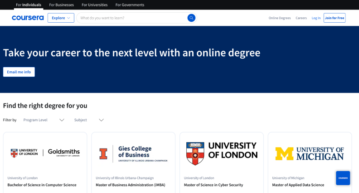Open Master of Applied Data Science
The width and height of the screenshot is (359, 193).
click(x=298, y=185)
